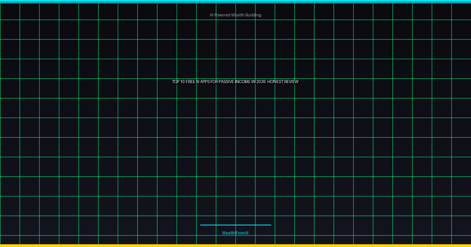This screenshot has height=247, width=471.
Task: Click the word "Building" in the top tagline
Action: pyautogui.click(x=253, y=15)
